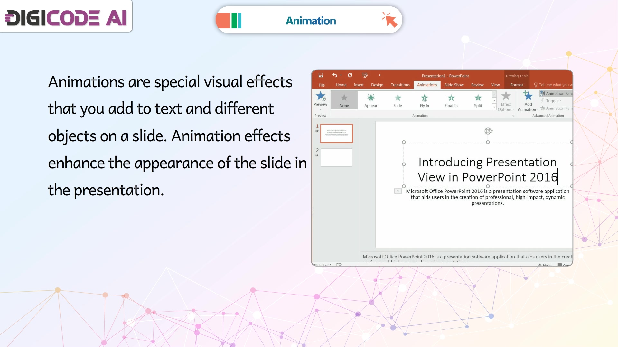Click the Redo/Repeat icon
The width and height of the screenshot is (618, 347).
pyautogui.click(x=350, y=75)
